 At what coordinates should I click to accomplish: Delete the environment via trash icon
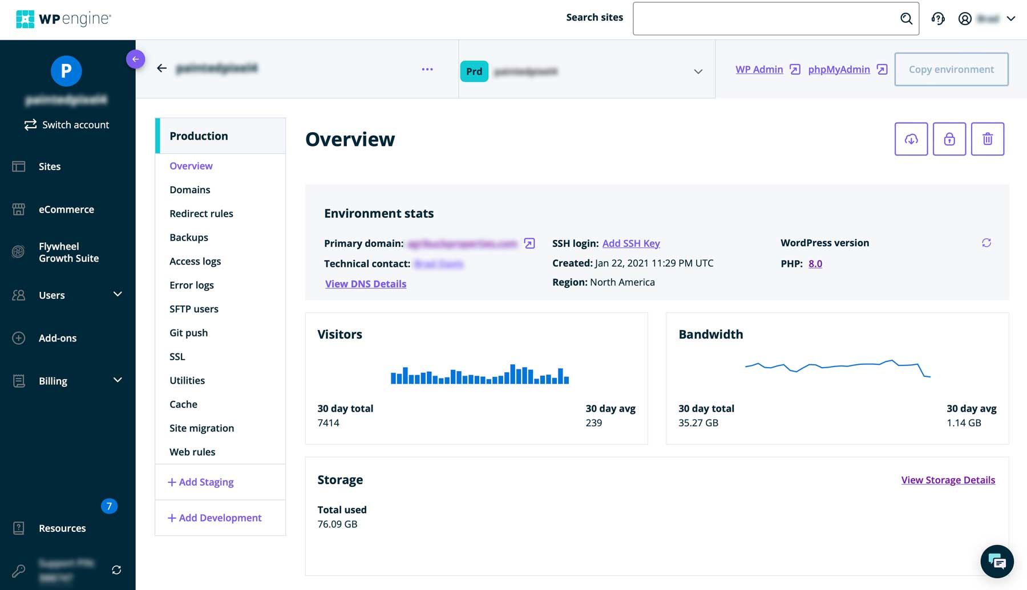point(988,139)
